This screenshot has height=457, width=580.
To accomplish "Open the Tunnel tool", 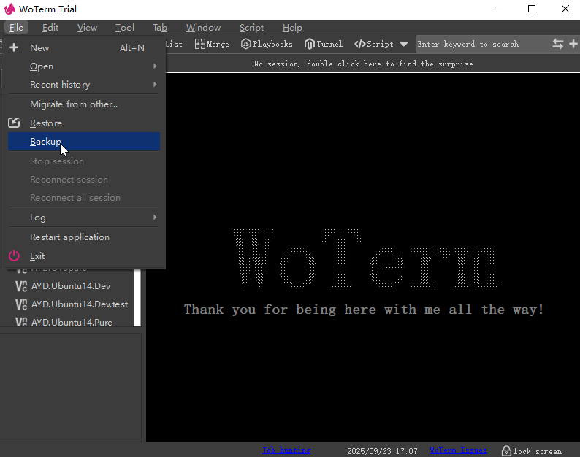I will point(324,44).
